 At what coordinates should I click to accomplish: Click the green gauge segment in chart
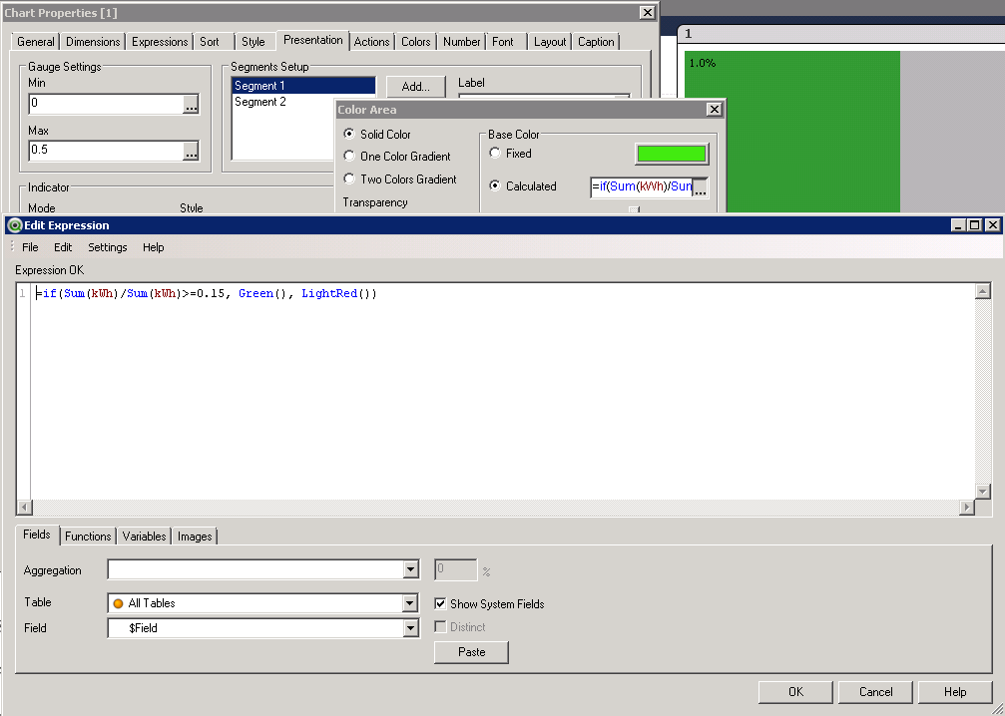792,132
